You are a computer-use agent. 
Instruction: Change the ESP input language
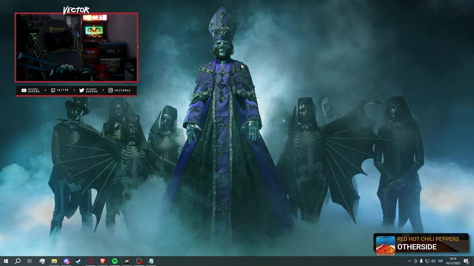(x=441, y=261)
